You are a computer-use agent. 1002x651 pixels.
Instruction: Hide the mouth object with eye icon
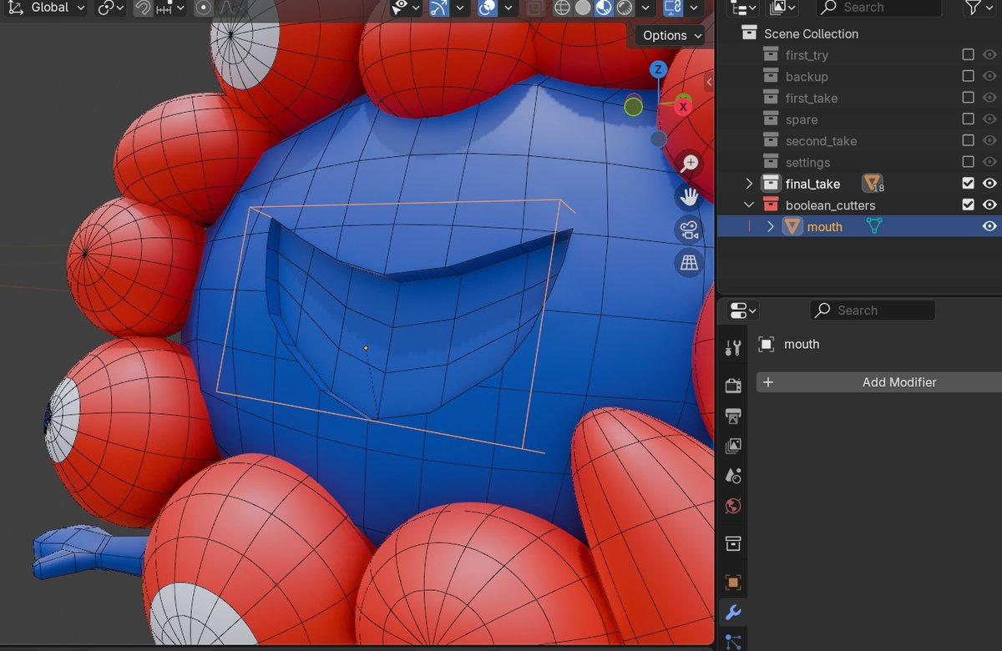[989, 226]
